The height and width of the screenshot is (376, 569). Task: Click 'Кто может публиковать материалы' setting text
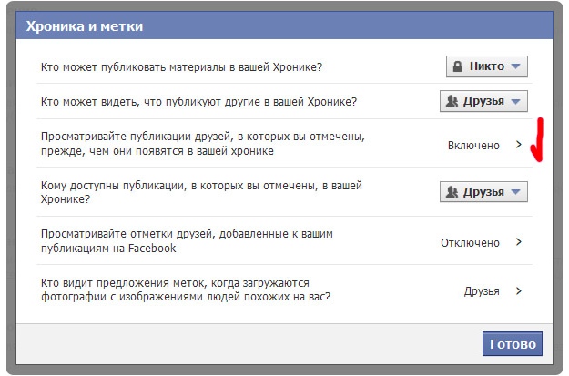pyautogui.click(x=182, y=67)
